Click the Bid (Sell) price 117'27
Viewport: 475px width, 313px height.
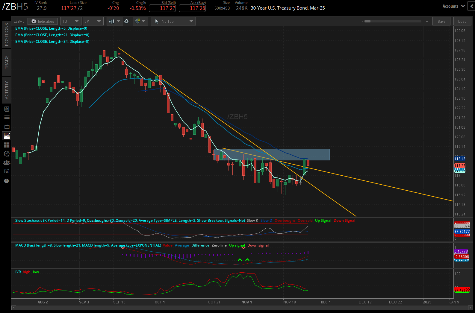click(x=162, y=8)
